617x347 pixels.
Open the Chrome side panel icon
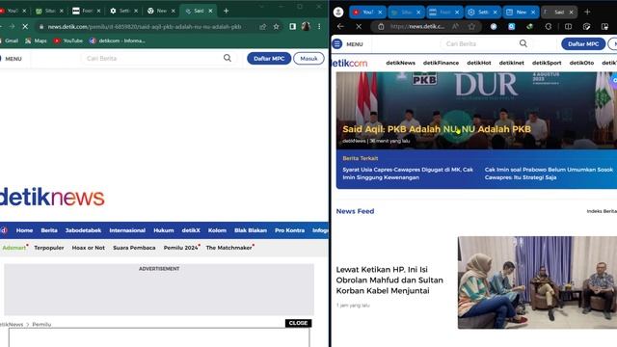[x=293, y=26]
